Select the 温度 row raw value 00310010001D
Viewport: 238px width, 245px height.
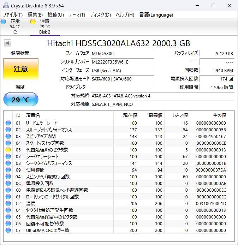click(x=211, y=203)
